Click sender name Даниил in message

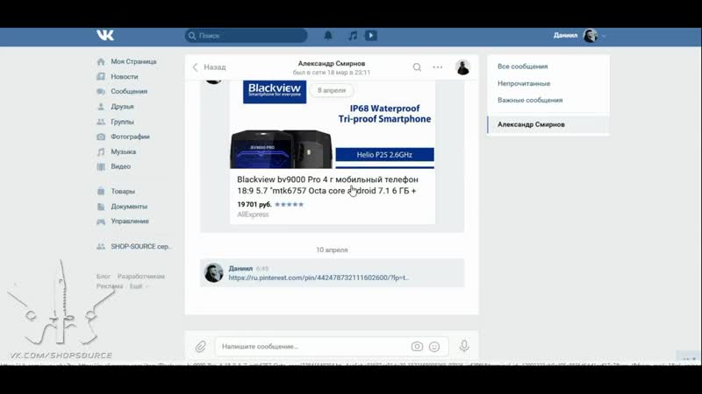[x=240, y=269]
